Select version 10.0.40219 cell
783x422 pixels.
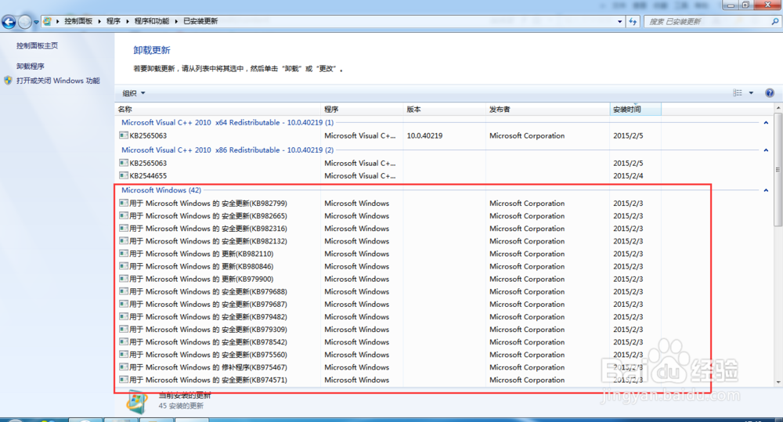pyautogui.click(x=424, y=136)
